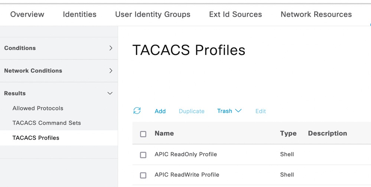Screen dimensions: 371x187
Task: Open Allowed Protocols in the sidebar
Action: point(38,108)
